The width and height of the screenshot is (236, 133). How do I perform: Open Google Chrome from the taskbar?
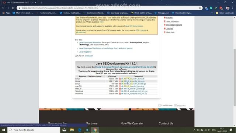pyautogui.click(x=95, y=130)
